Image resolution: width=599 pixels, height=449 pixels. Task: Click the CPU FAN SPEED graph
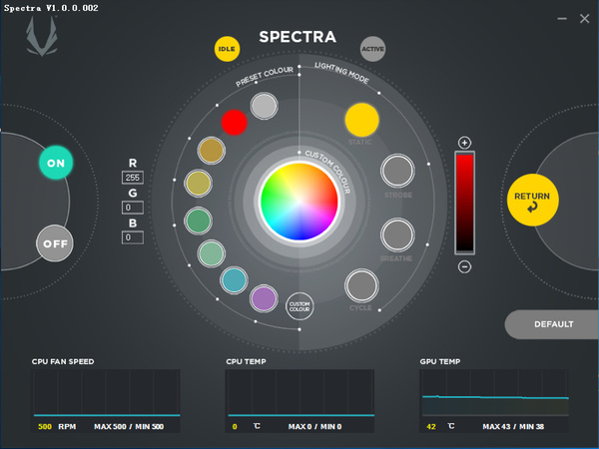click(x=106, y=393)
